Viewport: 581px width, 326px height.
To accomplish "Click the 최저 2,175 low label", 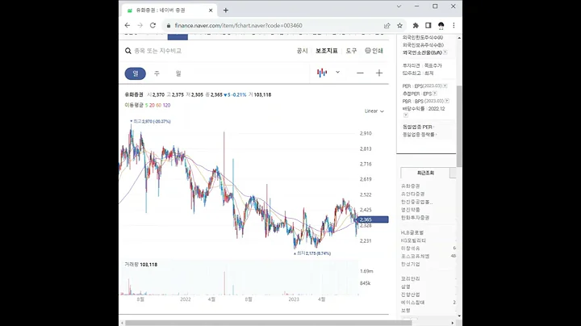I will (x=312, y=253).
